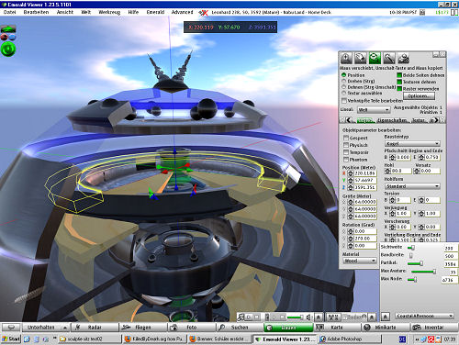The height and width of the screenshot is (345, 459).
Task: Select the Move object tool icon
Action: 361,58
